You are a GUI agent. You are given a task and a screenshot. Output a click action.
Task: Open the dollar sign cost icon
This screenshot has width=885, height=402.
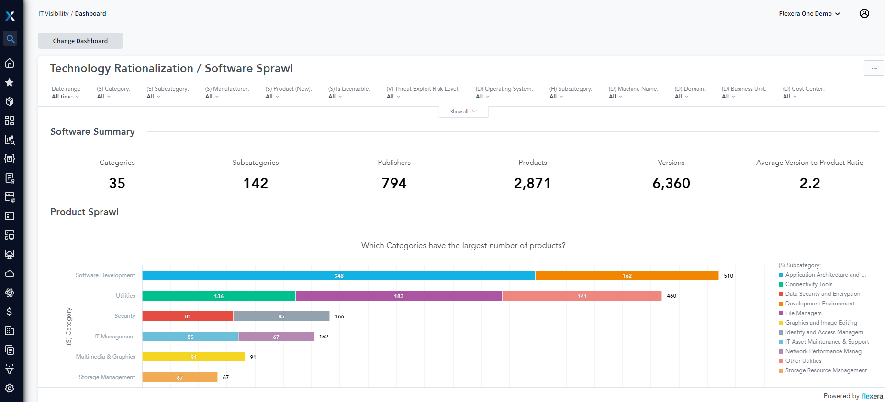10,312
